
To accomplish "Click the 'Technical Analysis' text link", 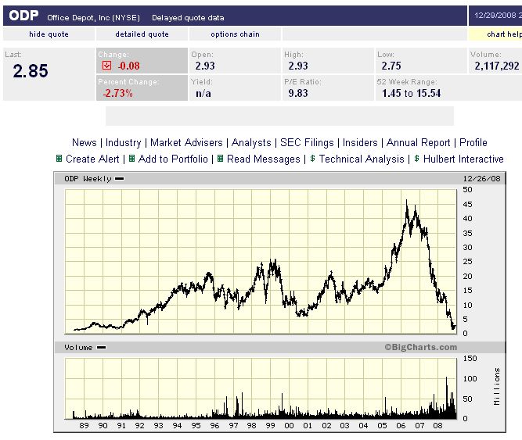I will 362,159.
